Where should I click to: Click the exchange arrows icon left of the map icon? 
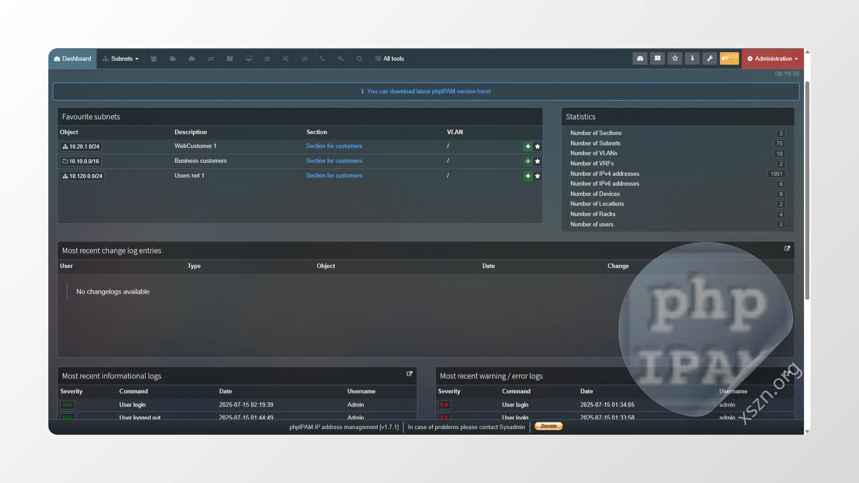tap(211, 59)
